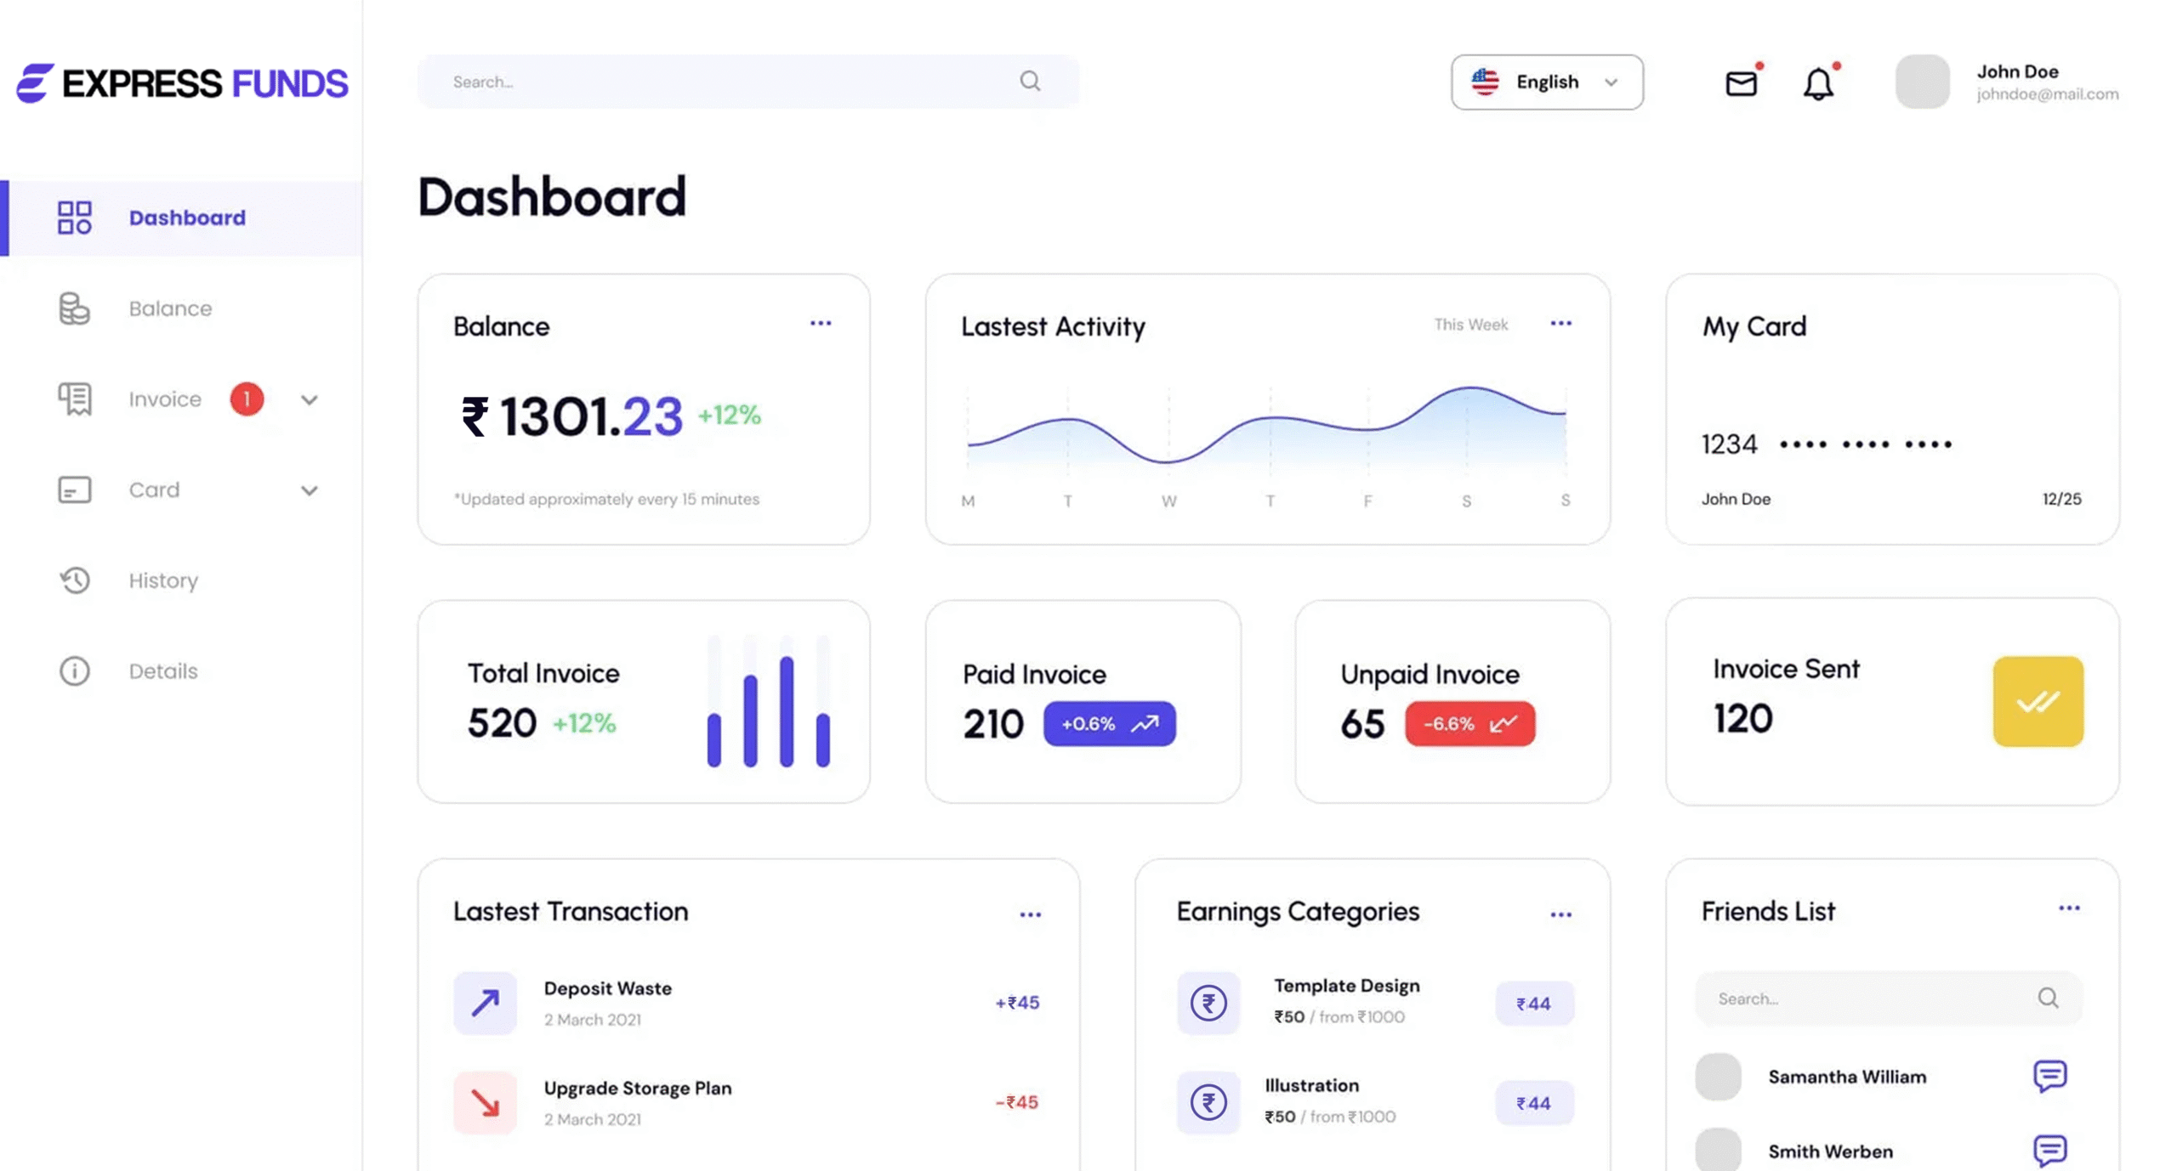Open Balance card three-dot options menu

[x=820, y=323]
